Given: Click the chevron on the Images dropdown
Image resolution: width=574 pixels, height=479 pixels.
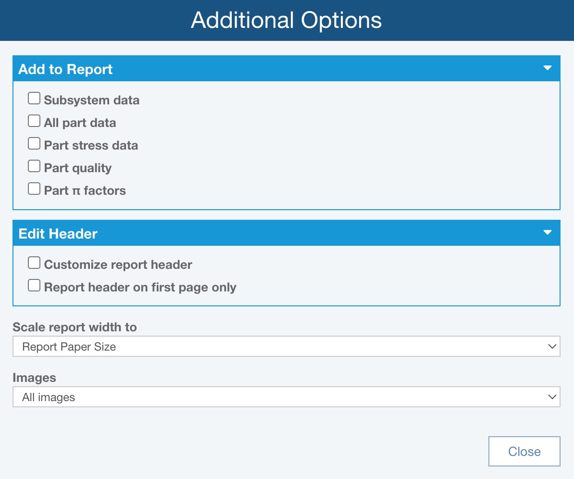Looking at the screenshot, I should click(x=551, y=397).
